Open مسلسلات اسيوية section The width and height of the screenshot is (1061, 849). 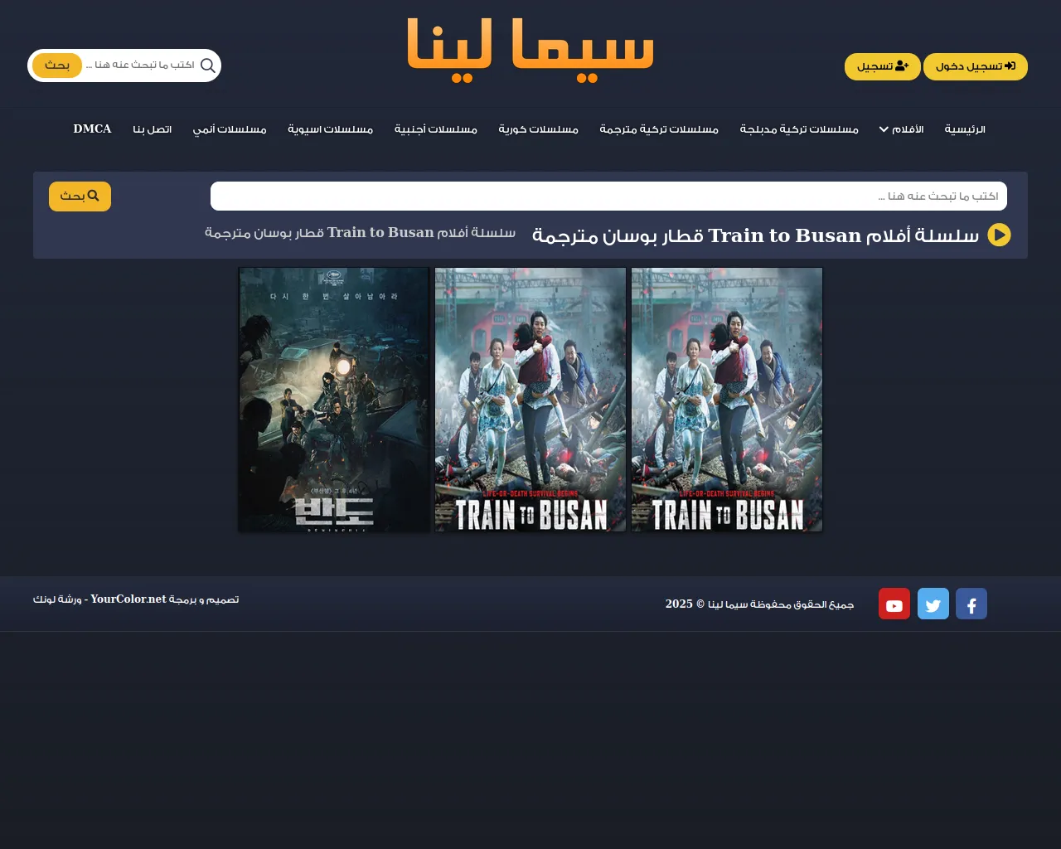(x=331, y=129)
